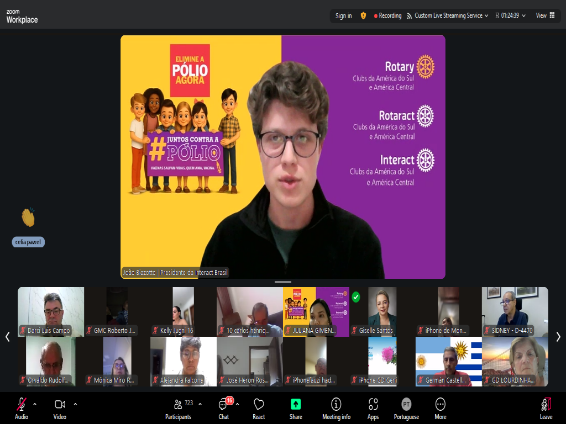
Task: Expand audio options arrow beside Audio
Action: 35,404
